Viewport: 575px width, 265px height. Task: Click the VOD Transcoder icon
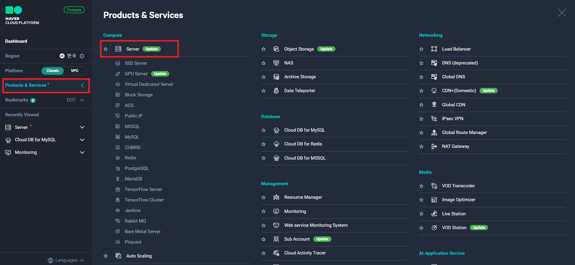(434, 186)
